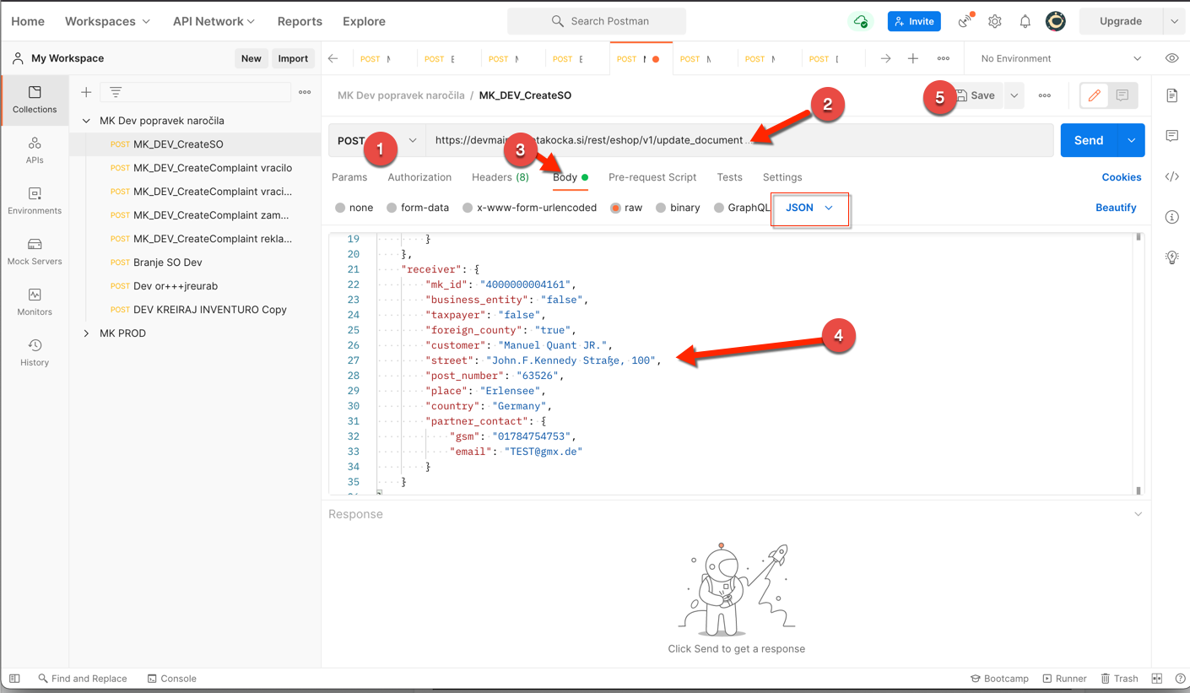This screenshot has height=693, width=1190.
Task: Go back with the left arrow
Action: click(333, 58)
